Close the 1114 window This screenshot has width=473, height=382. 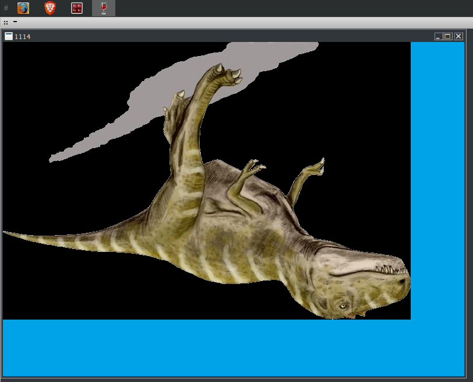click(x=458, y=36)
